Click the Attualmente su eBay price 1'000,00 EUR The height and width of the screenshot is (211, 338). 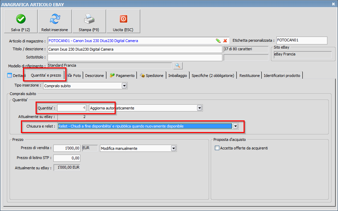[x=67, y=168]
